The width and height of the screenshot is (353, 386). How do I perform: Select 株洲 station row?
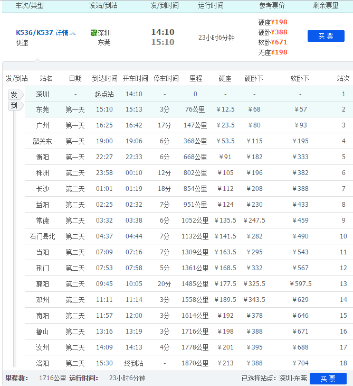click(189, 173)
